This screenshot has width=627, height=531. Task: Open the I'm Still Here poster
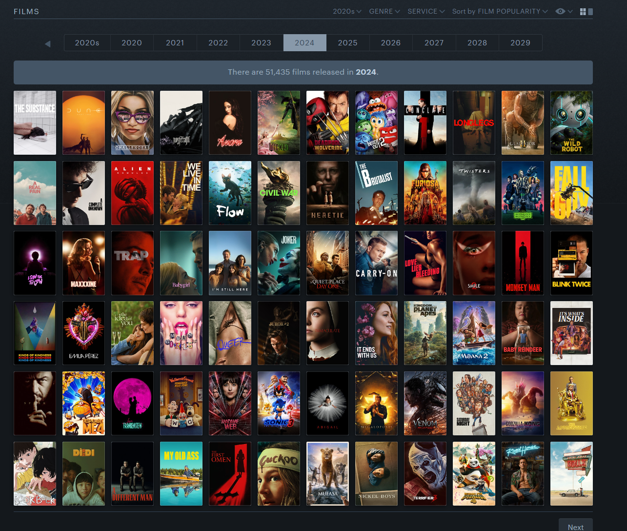pos(230,263)
